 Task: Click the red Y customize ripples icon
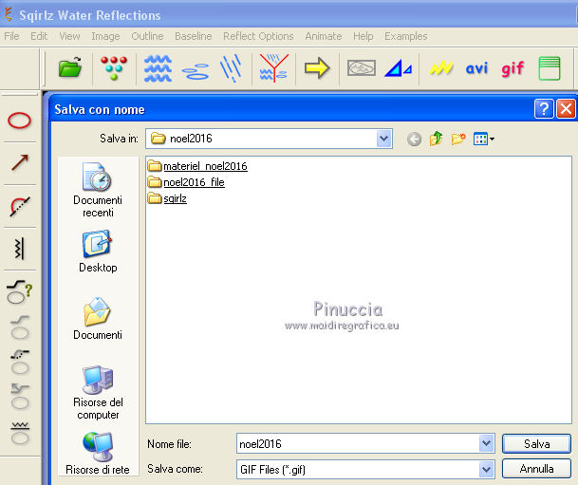coord(273,67)
